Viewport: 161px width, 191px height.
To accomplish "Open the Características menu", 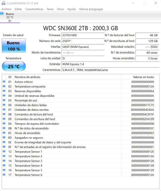I will (x=34, y=9).
